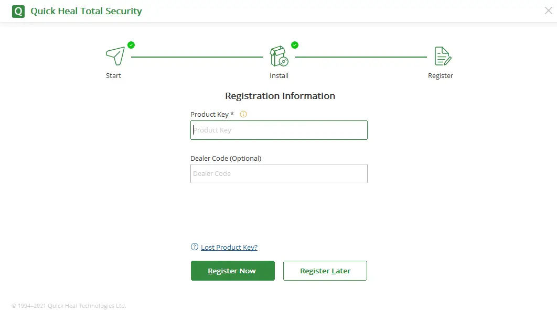Click the green checkmark on Start step
Image resolution: width=557 pixels, height=311 pixels.
click(x=131, y=45)
